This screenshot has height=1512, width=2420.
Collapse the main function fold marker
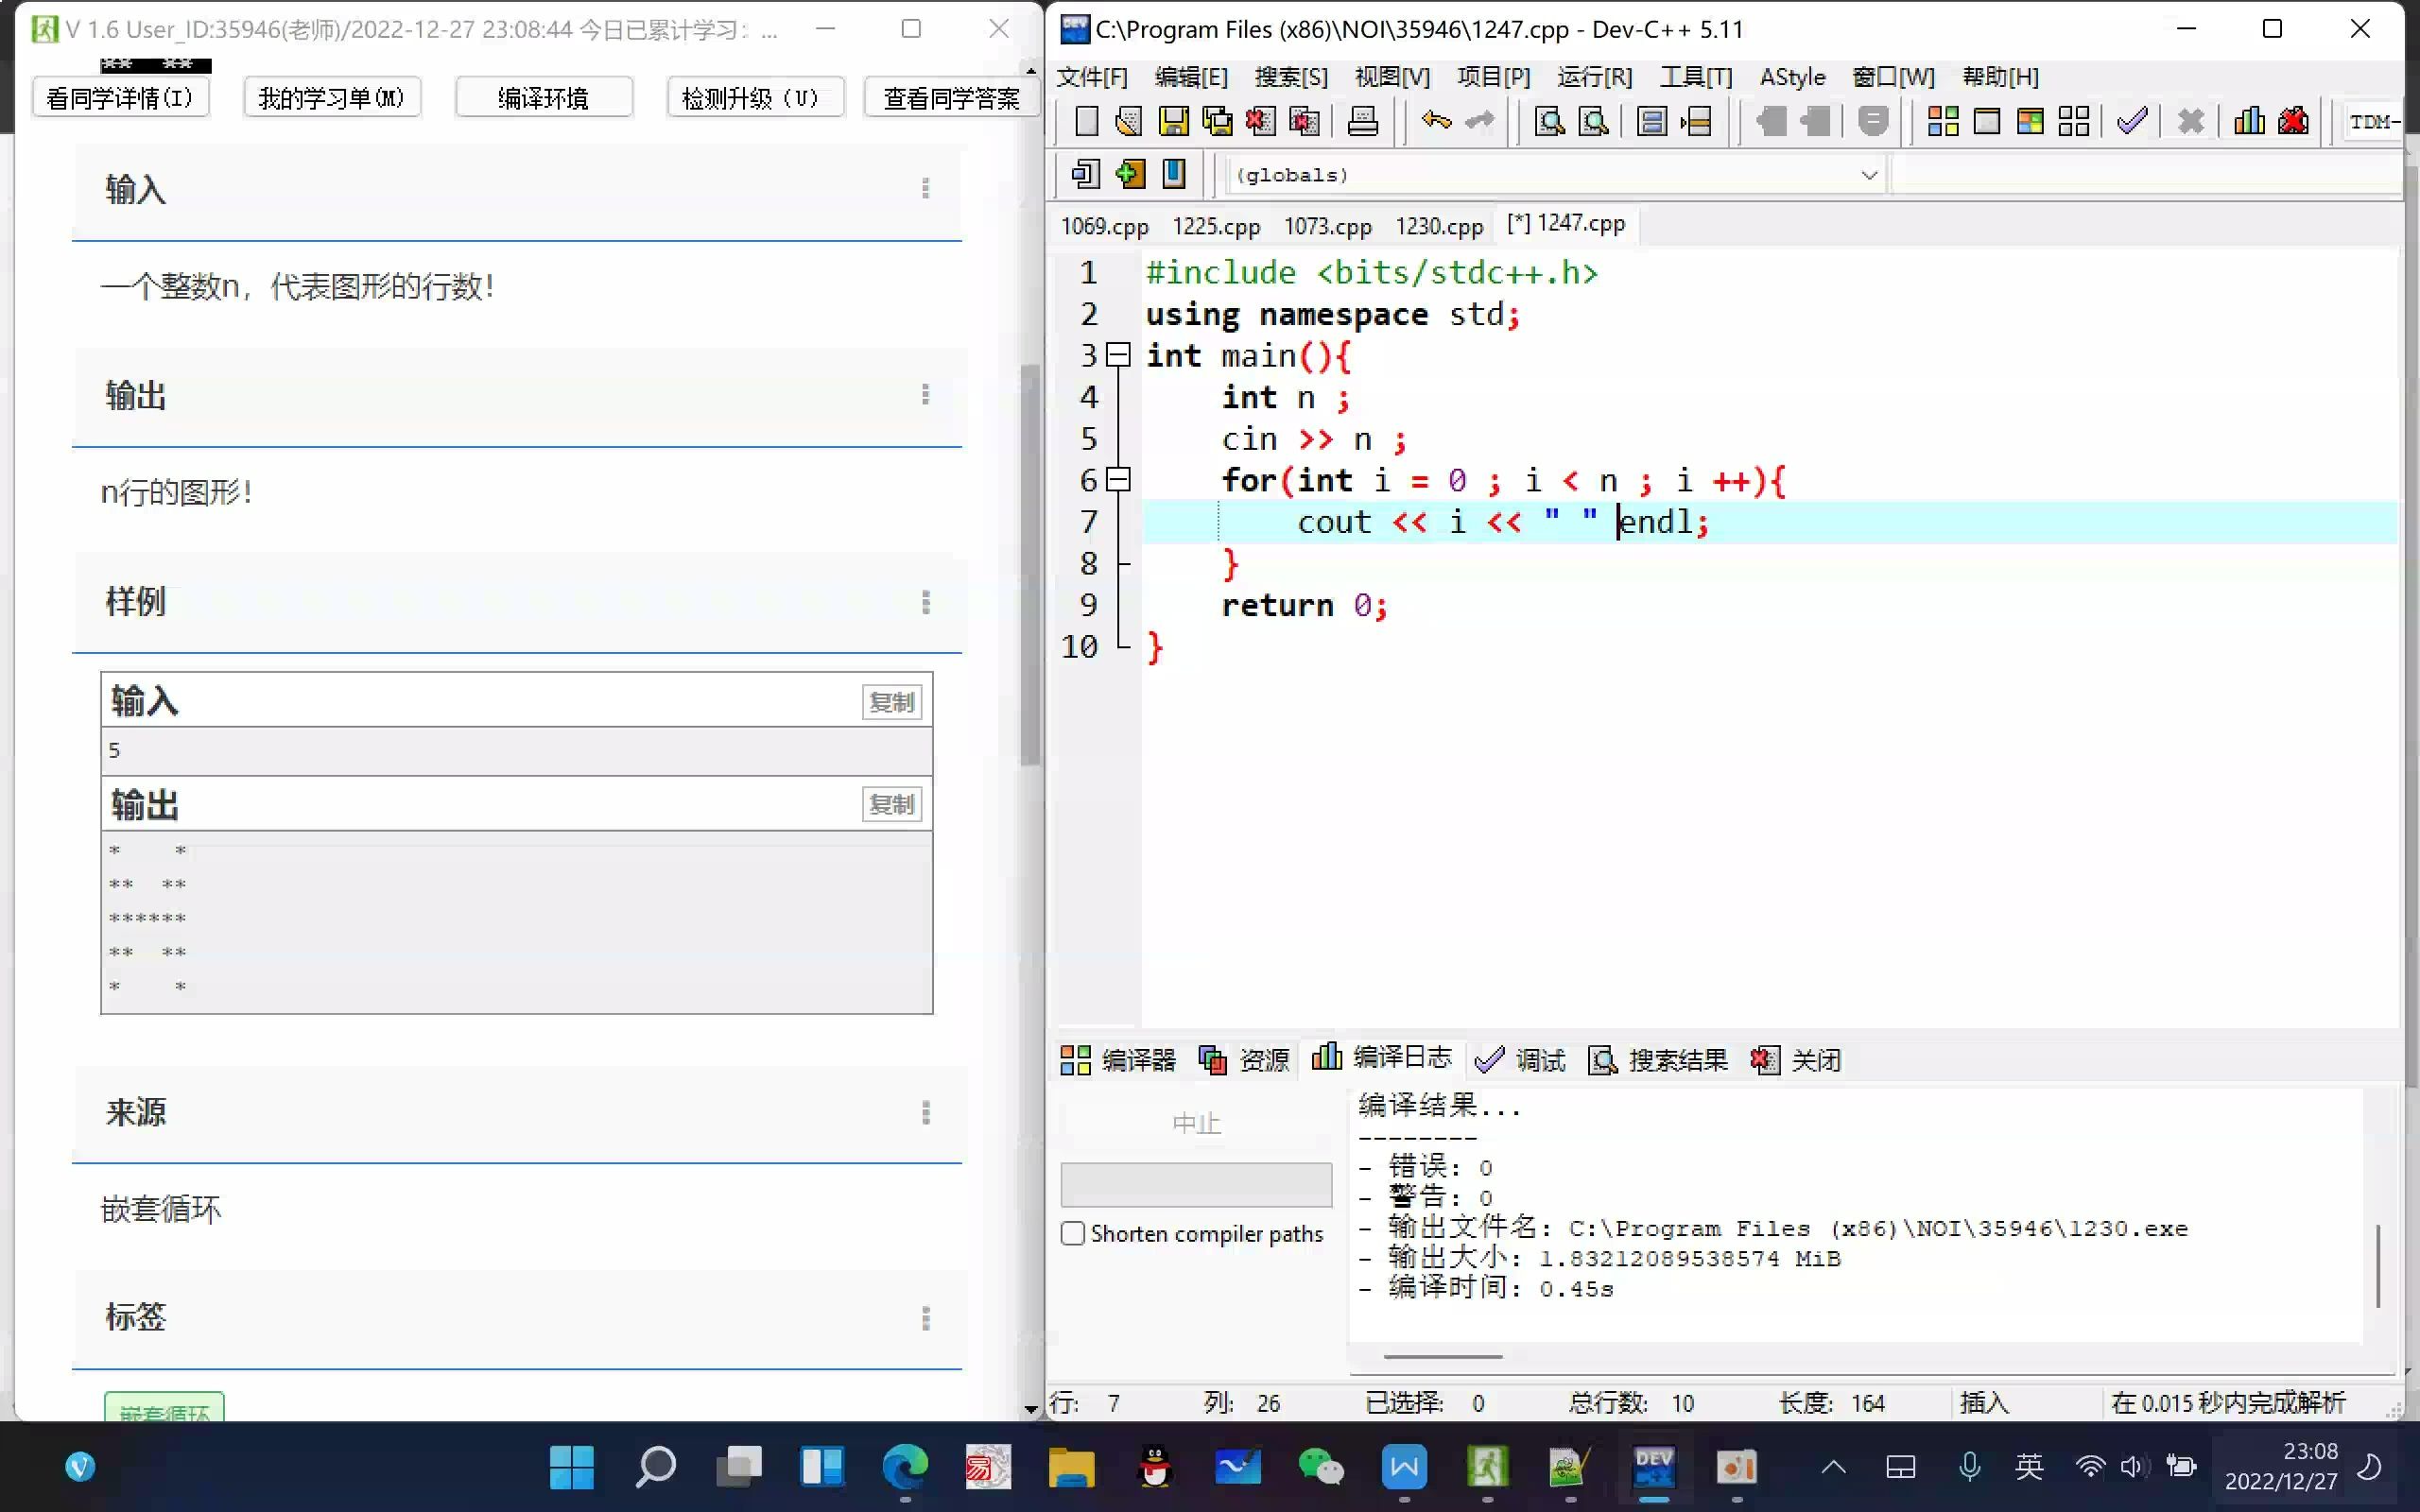click(1119, 355)
